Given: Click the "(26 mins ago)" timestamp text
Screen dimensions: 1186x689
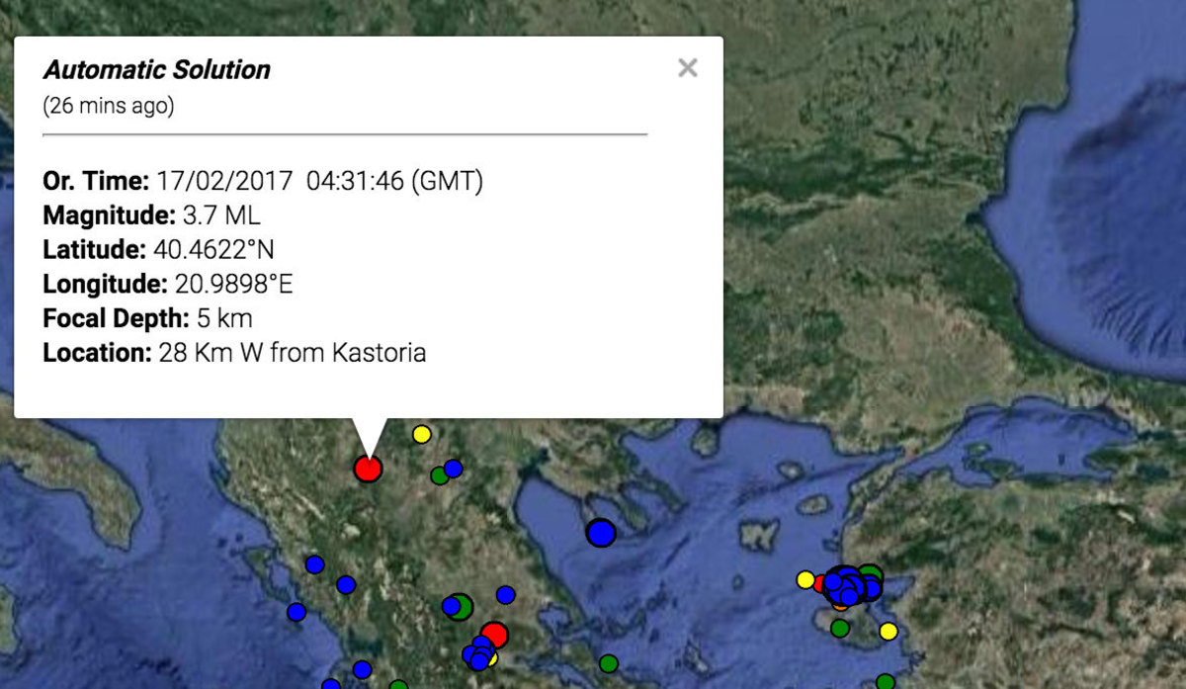Looking at the screenshot, I should [109, 105].
